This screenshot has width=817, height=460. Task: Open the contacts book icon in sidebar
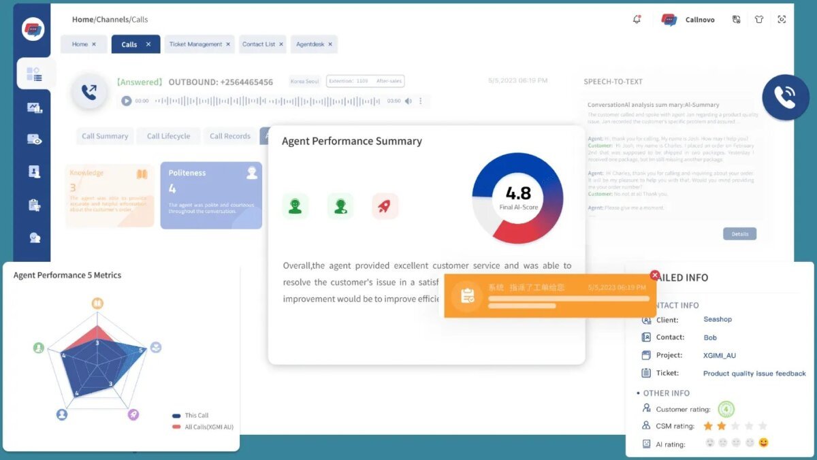point(33,171)
